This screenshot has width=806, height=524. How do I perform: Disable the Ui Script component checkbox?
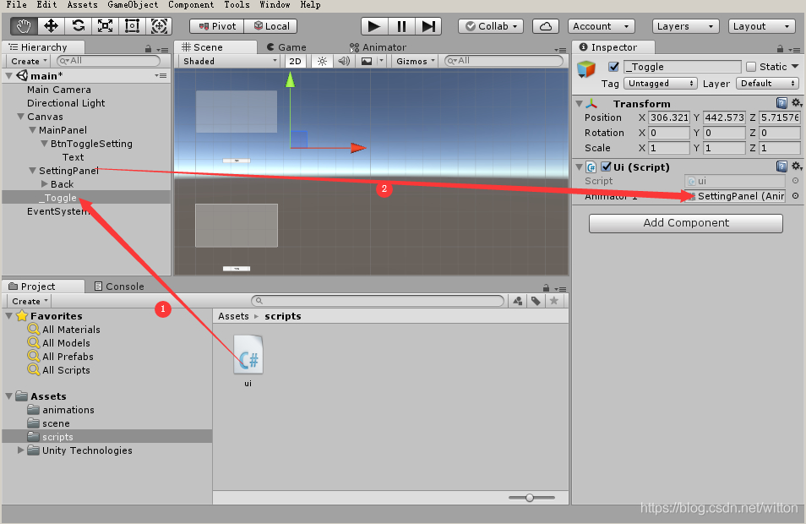606,166
